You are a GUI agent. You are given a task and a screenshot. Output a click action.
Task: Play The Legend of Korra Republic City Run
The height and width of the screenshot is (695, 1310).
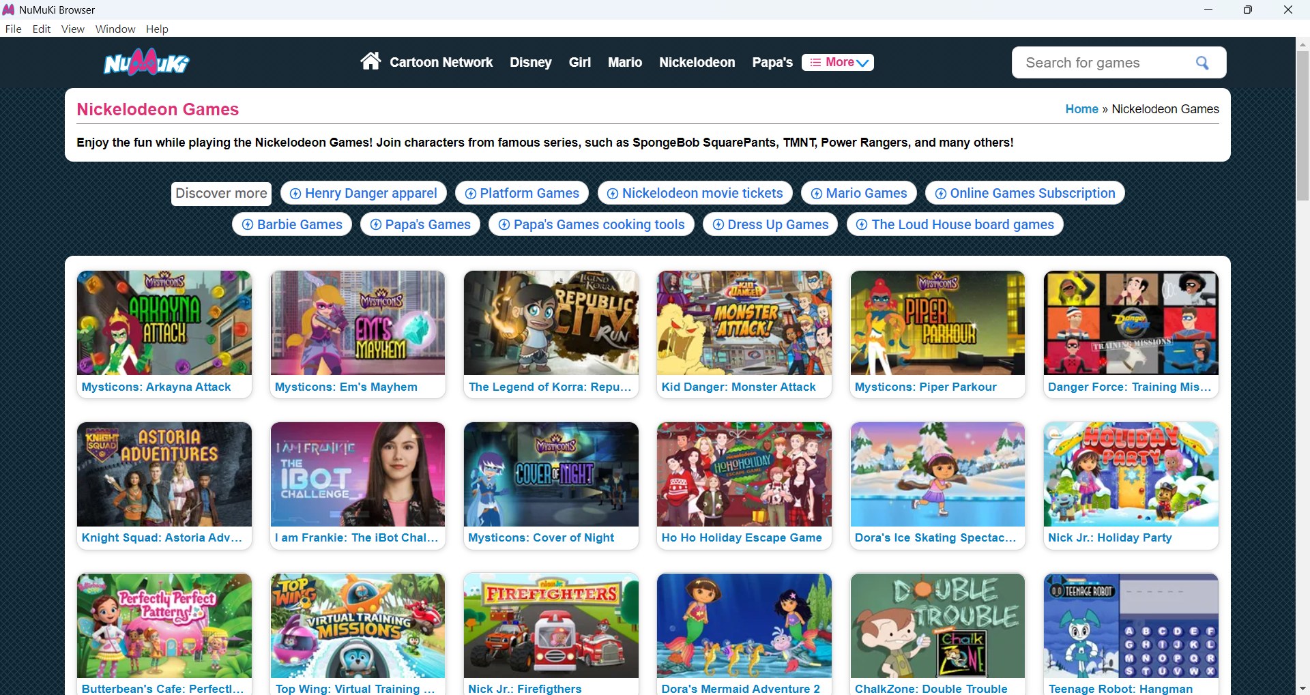[551, 323]
